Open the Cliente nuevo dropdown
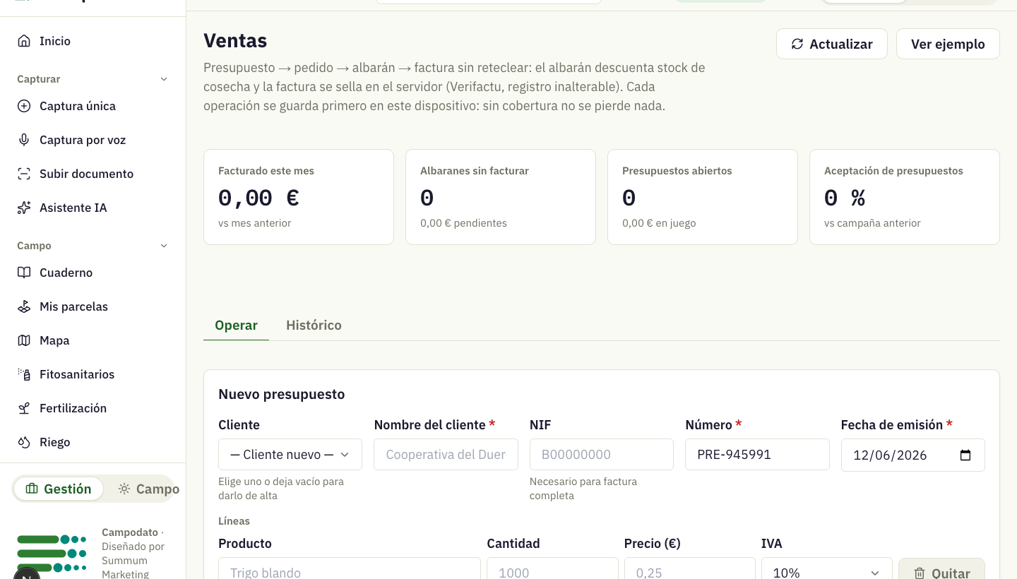Image resolution: width=1017 pixels, height=579 pixels. tap(290, 455)
